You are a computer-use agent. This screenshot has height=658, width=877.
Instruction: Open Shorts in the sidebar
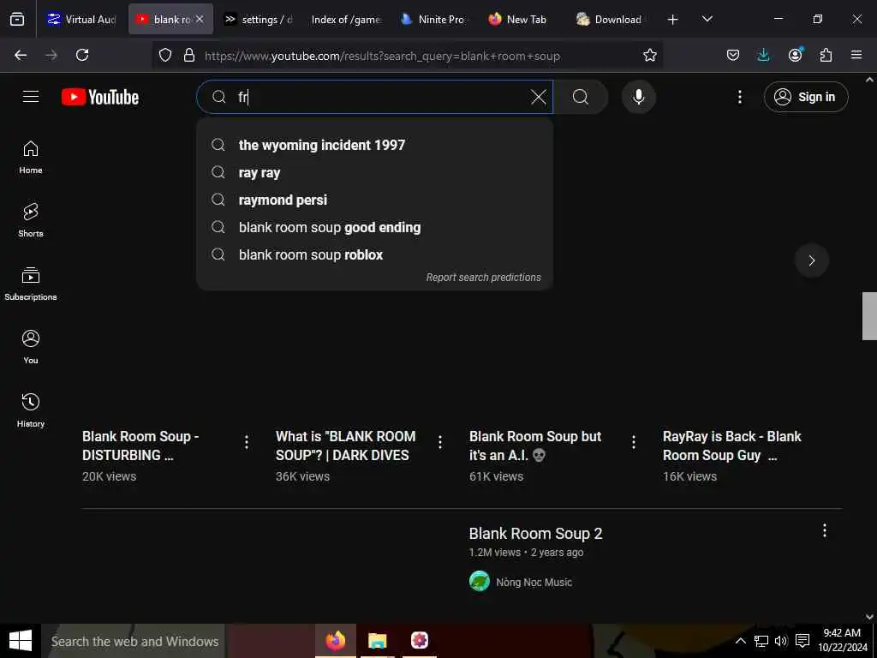point(31,220)
